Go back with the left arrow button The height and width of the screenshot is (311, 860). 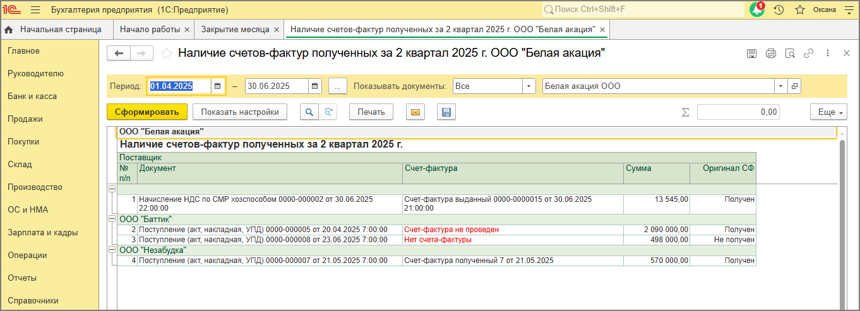coord(119,54)
